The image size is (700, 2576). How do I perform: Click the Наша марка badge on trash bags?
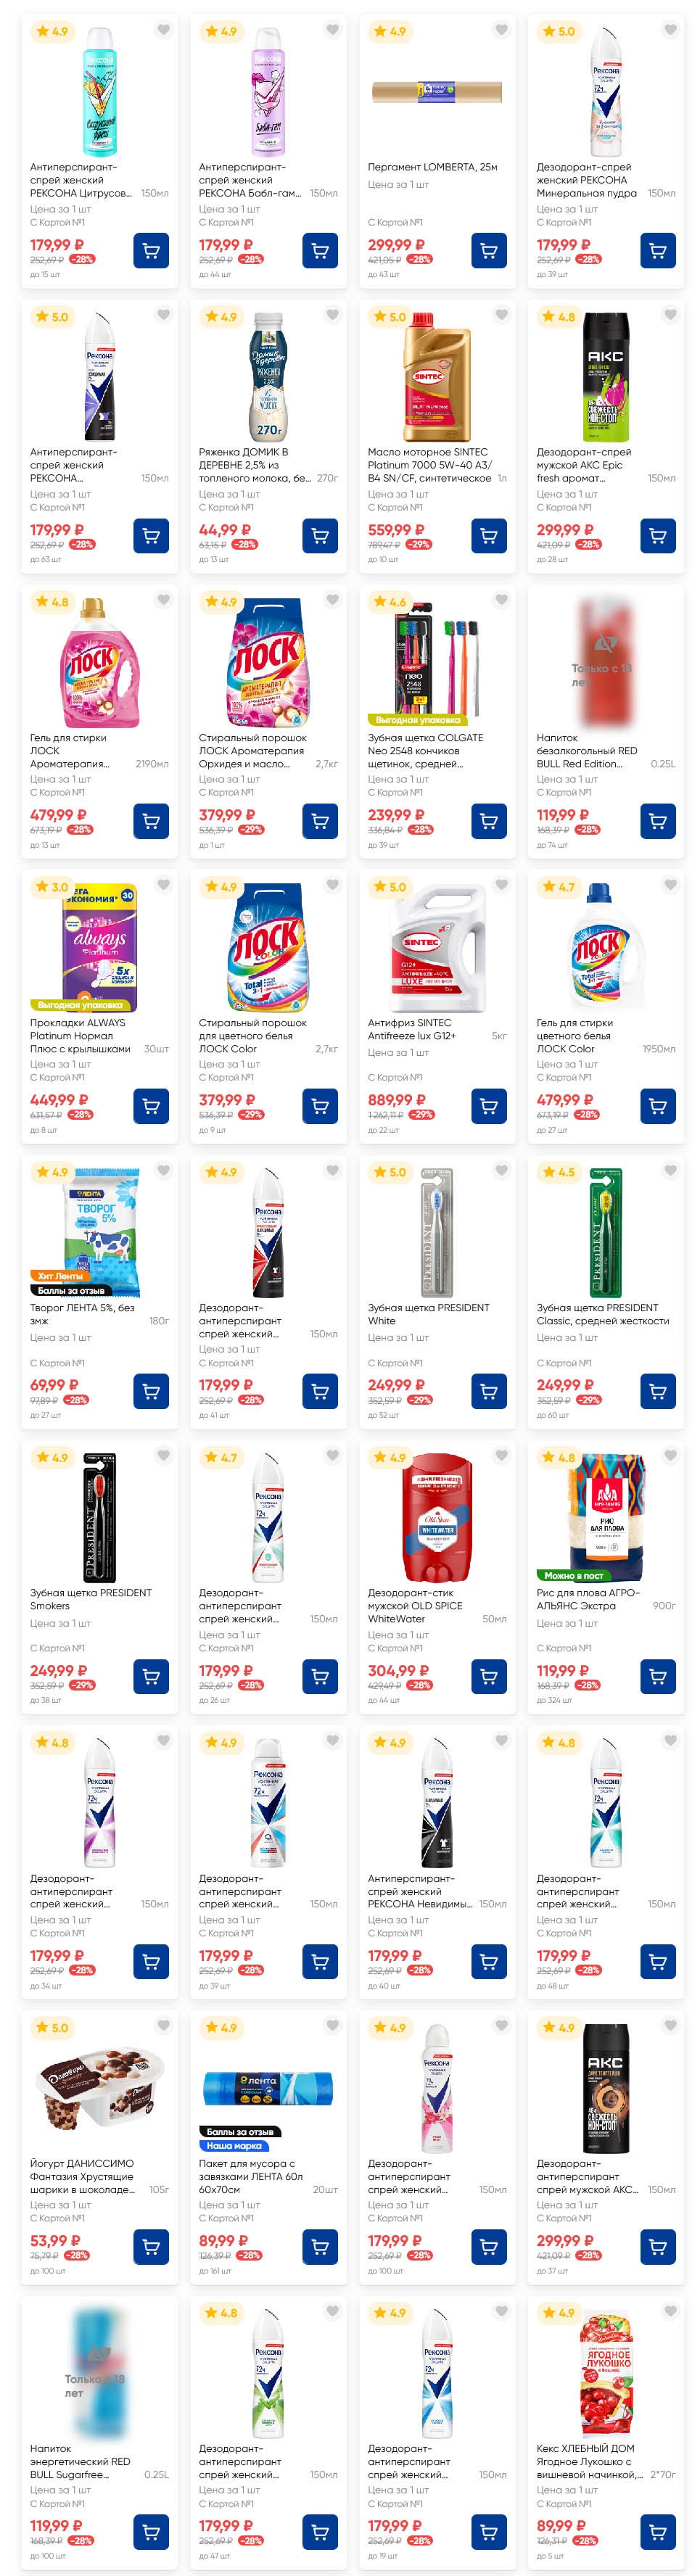coord(234,2145)
